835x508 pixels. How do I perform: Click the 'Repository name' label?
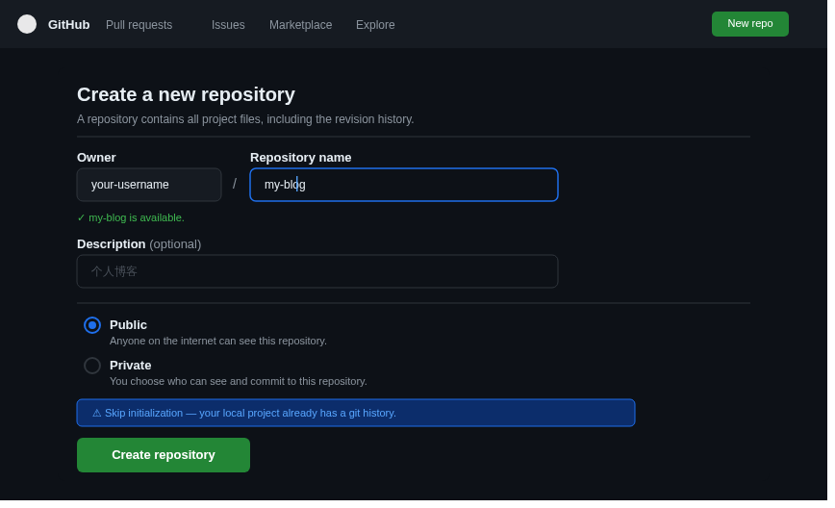point(300,158)
